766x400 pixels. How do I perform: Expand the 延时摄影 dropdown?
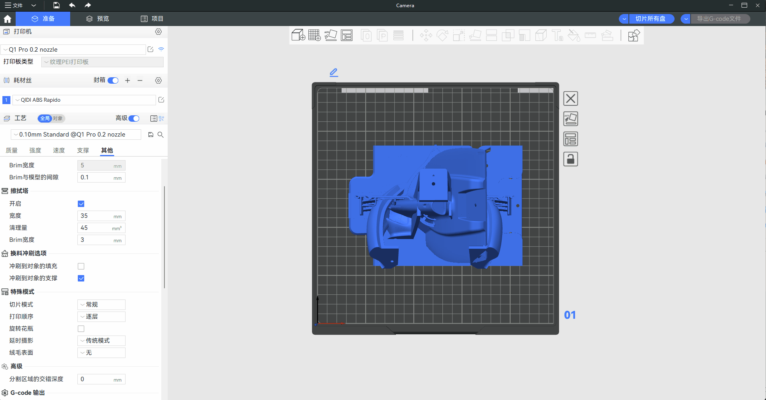coord(101,341)
